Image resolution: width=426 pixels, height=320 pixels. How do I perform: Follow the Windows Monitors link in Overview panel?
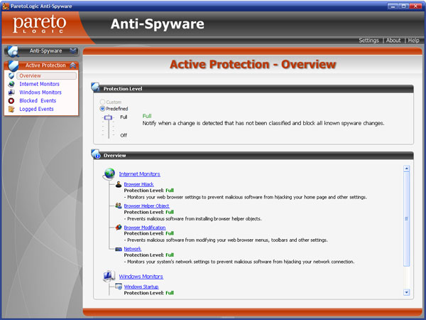coord(141,277)
